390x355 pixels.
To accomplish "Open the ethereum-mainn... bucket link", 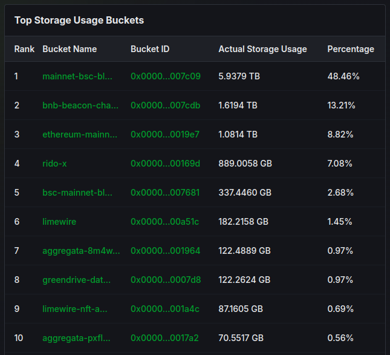I will pyautogui.click(x=80, y=134).
